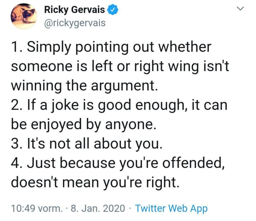256x221 pixels.
Task: Open the @rickygervais handle link
Action: 74,23
